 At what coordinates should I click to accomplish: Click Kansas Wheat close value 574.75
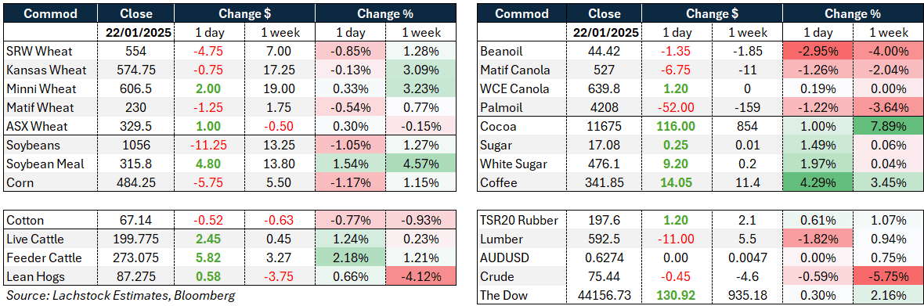(x=135, y=70)
